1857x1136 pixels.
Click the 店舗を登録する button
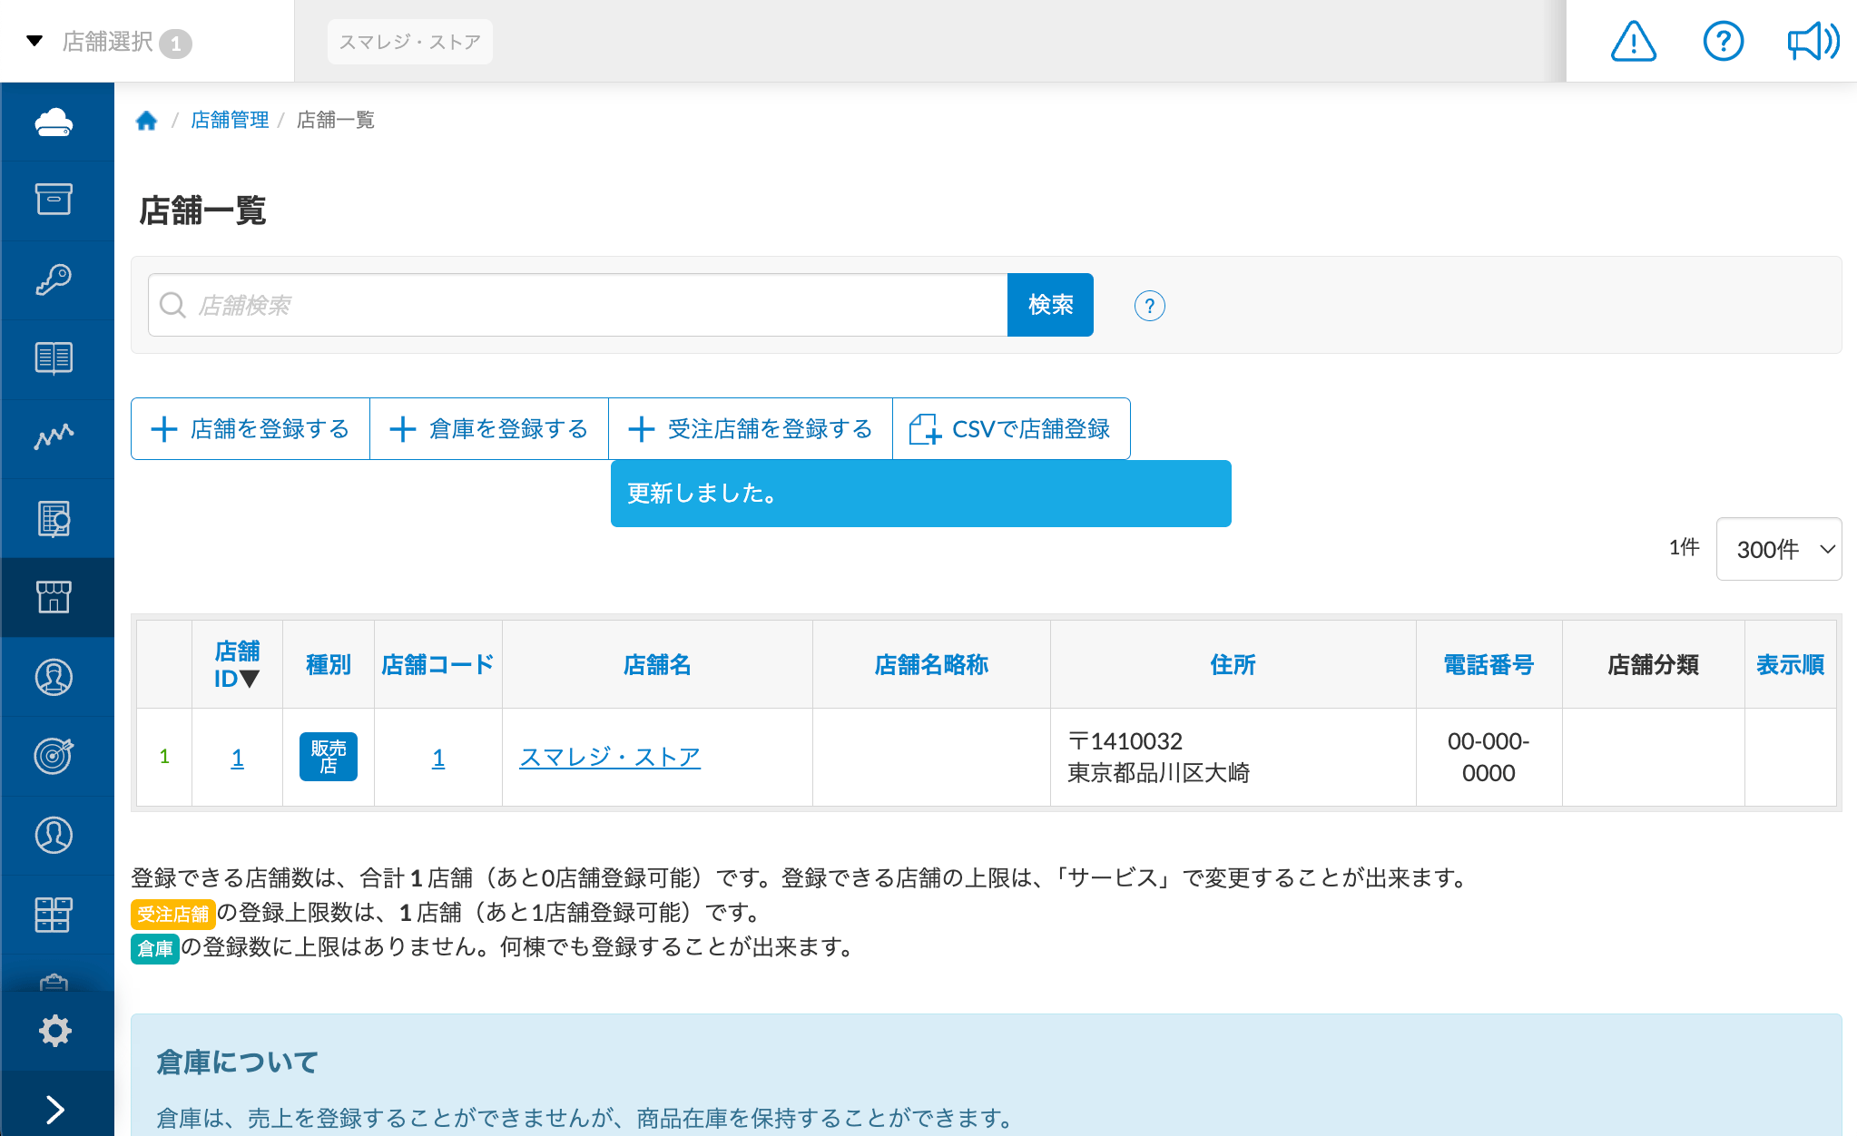coord(251,428)
